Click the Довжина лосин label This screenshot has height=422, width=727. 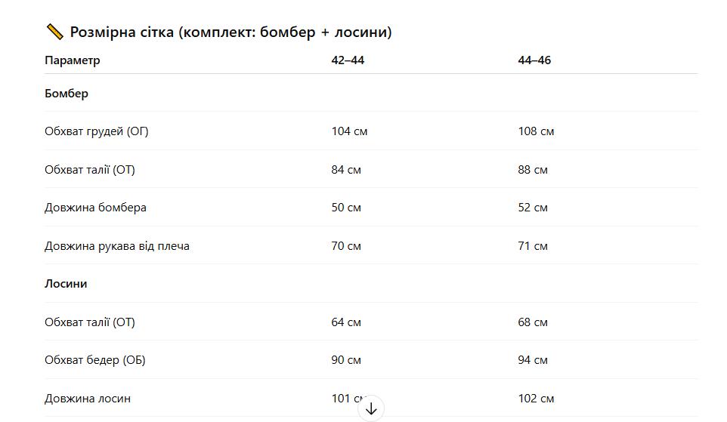(x=88, y=399)
